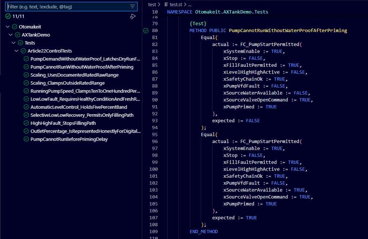368x239 pixels.
Task: Select HighHighFault_StopsFillingPath test
Action: (63, 123)
